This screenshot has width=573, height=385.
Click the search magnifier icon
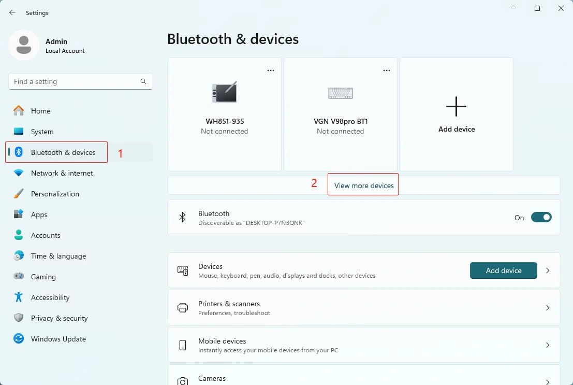pyautogui.click(x=143, y=81)
